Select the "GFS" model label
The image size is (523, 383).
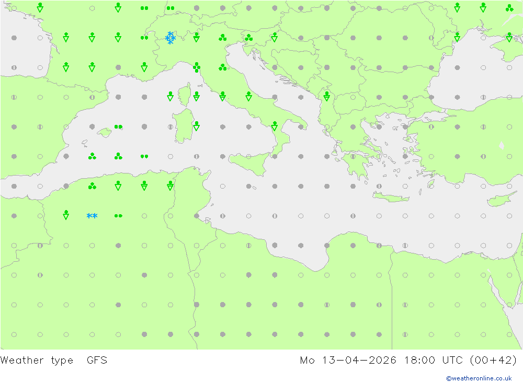(97, 361)
